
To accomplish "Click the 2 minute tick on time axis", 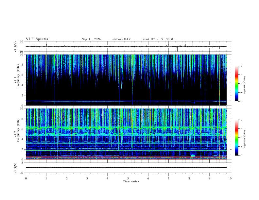I will click(x=67, y=178).
